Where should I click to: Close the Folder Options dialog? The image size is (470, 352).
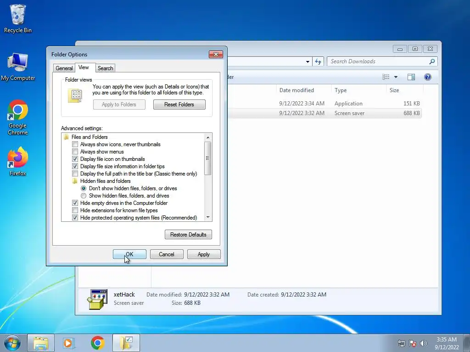point(216,54)
